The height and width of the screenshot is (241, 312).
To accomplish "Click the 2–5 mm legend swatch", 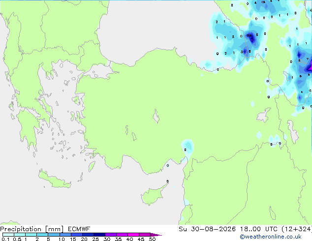I will point(42,235).
